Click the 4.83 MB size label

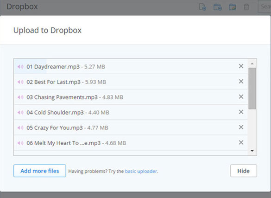point(113,97)
